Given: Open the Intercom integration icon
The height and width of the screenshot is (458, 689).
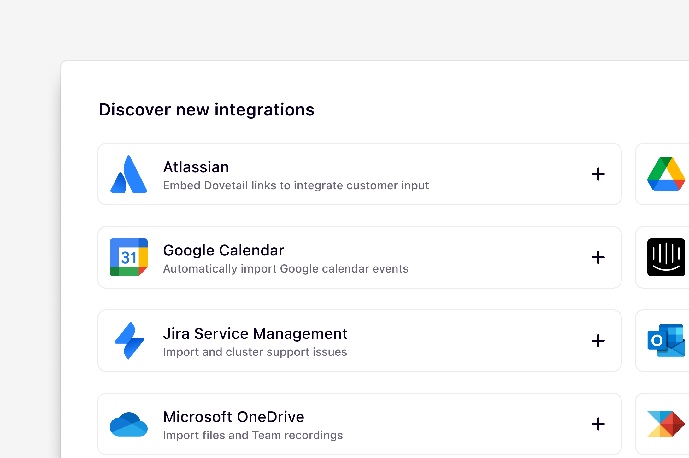Looking at the screenshot, I should 666,257.
